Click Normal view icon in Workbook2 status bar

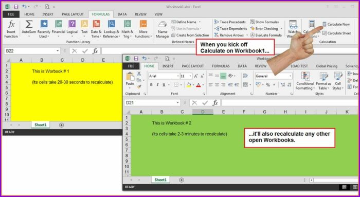[x=344, y=187]
